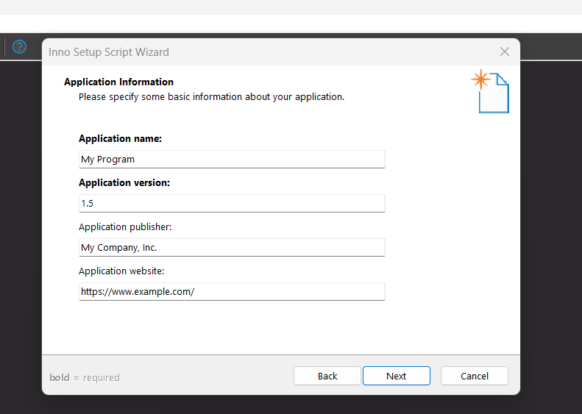Screen dimensions: 582x414
Task: Click the Application website URL field
Action: click(232, 291)
